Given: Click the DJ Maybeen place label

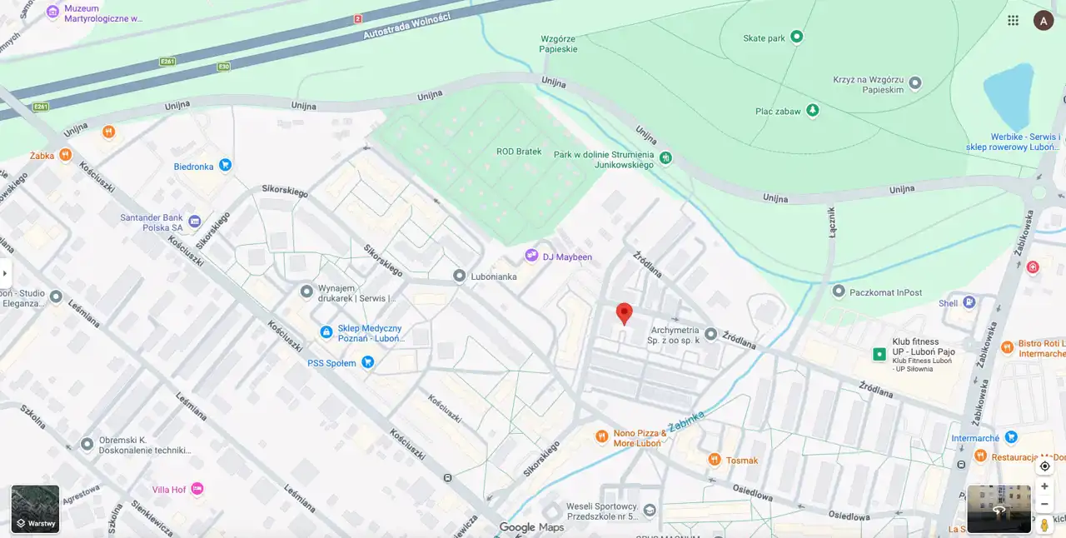Looking at the screenshot, I should (567, 257).
